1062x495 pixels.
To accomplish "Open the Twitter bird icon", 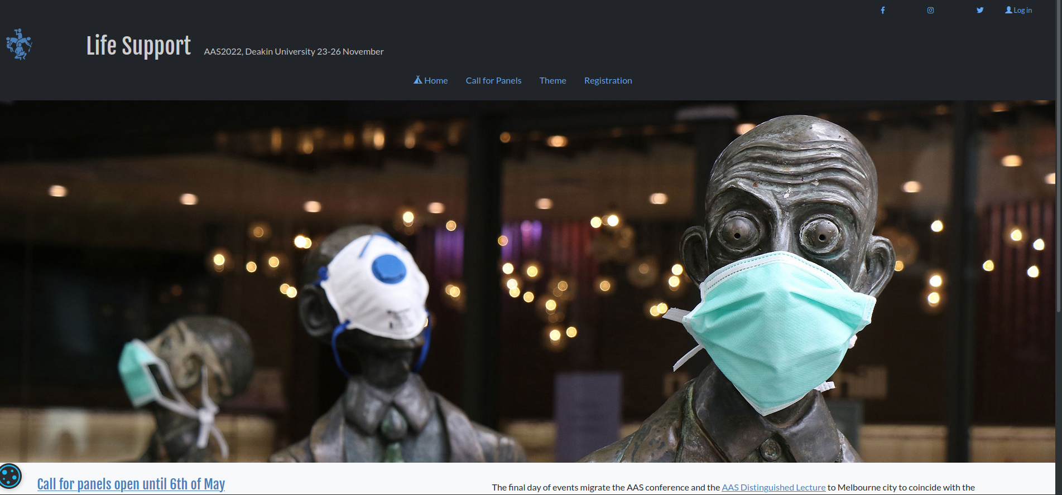I will 979,11.
